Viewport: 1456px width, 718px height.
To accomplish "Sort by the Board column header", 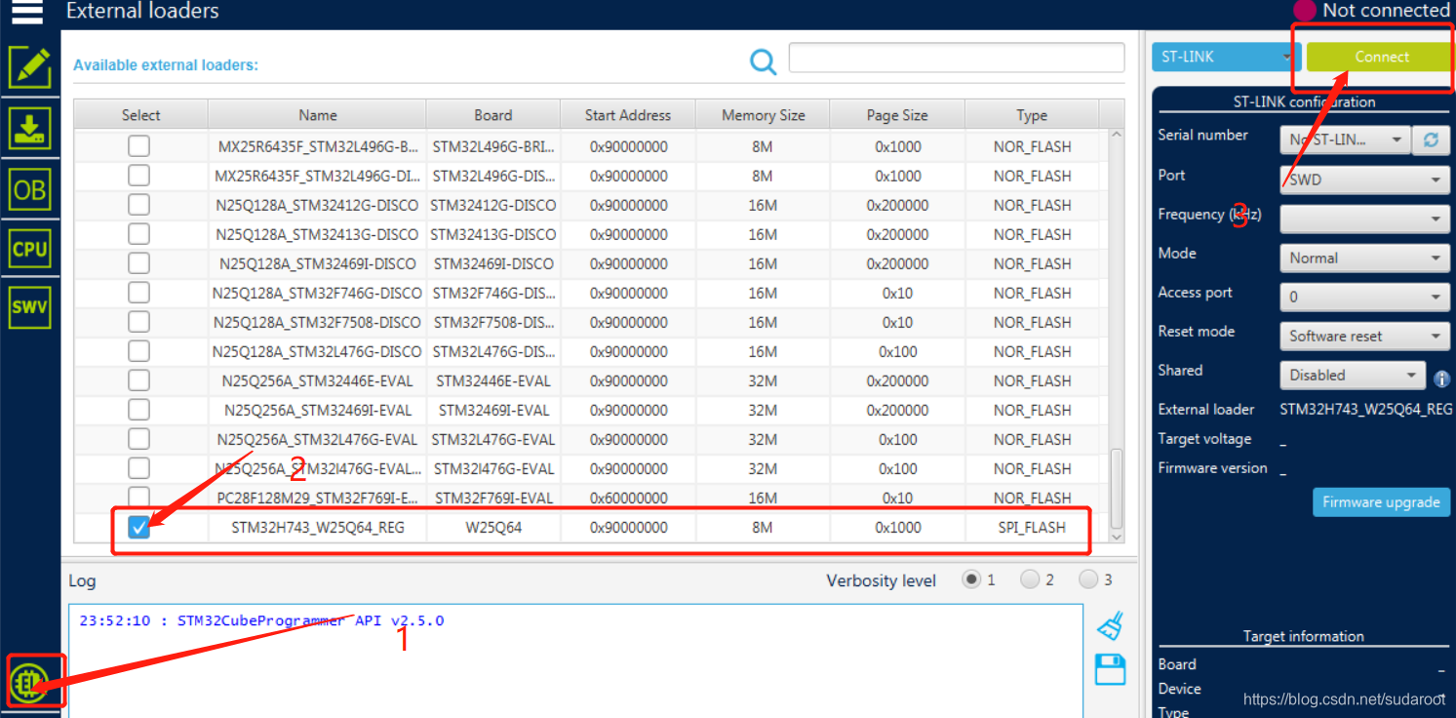I will (x=493, y=115).
